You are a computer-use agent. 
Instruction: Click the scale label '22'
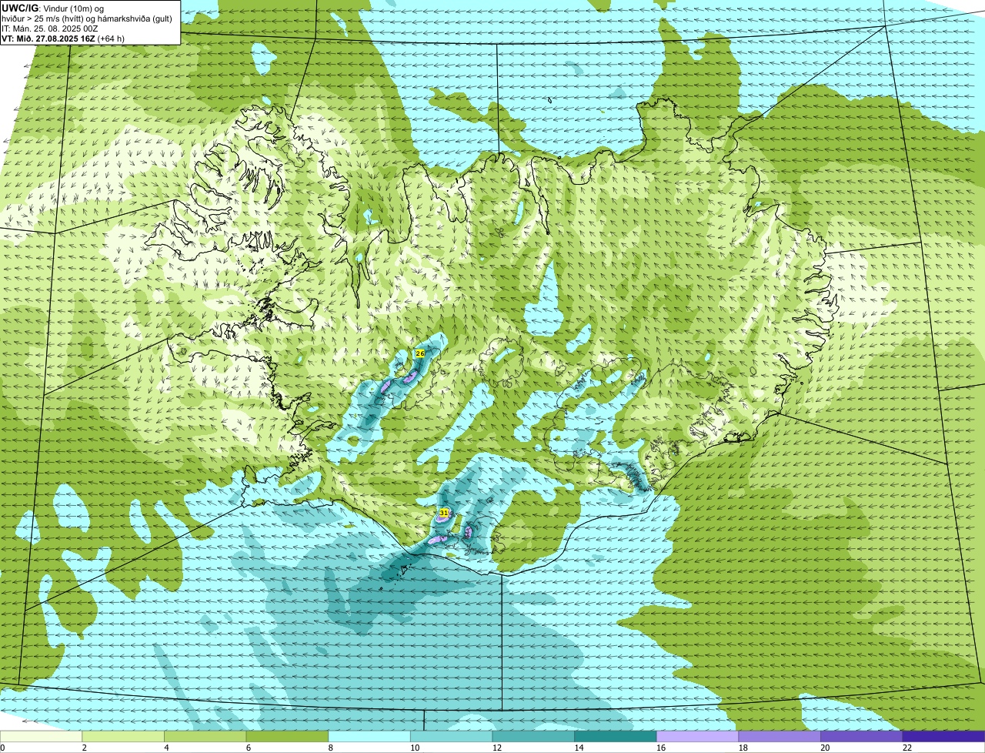click(907, 747)
